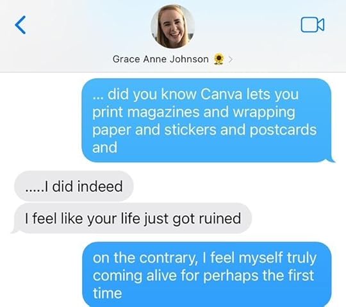
Task: Select the "on the contrary" message bubble
Action: pyautogui.click(x=207, y=274)
